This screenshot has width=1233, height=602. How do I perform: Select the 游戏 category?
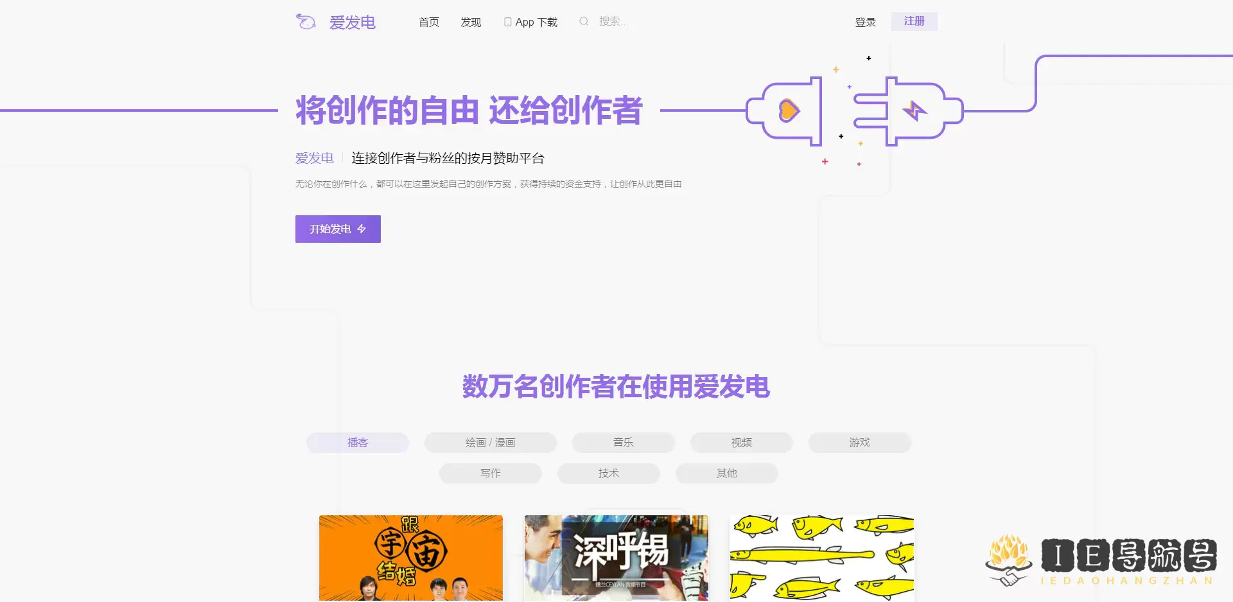coord(859,442)
